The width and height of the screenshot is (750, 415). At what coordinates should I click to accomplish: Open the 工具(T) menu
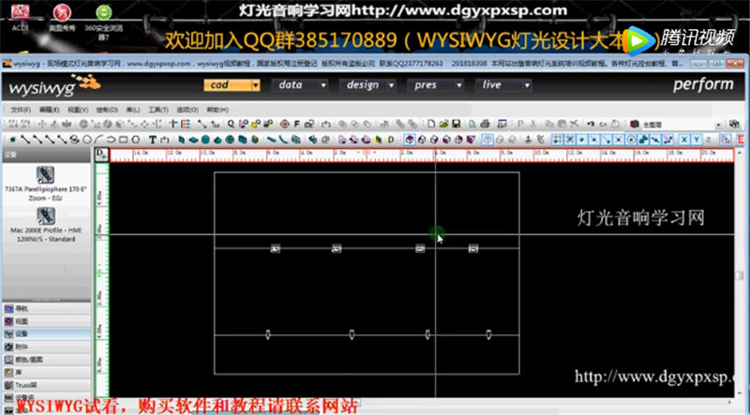(x=157, y=110)
